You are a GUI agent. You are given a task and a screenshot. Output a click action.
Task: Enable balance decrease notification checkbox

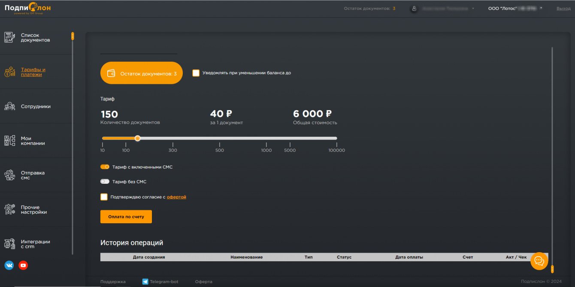coord(196,73)
